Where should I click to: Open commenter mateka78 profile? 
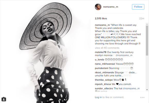point(101,52)
